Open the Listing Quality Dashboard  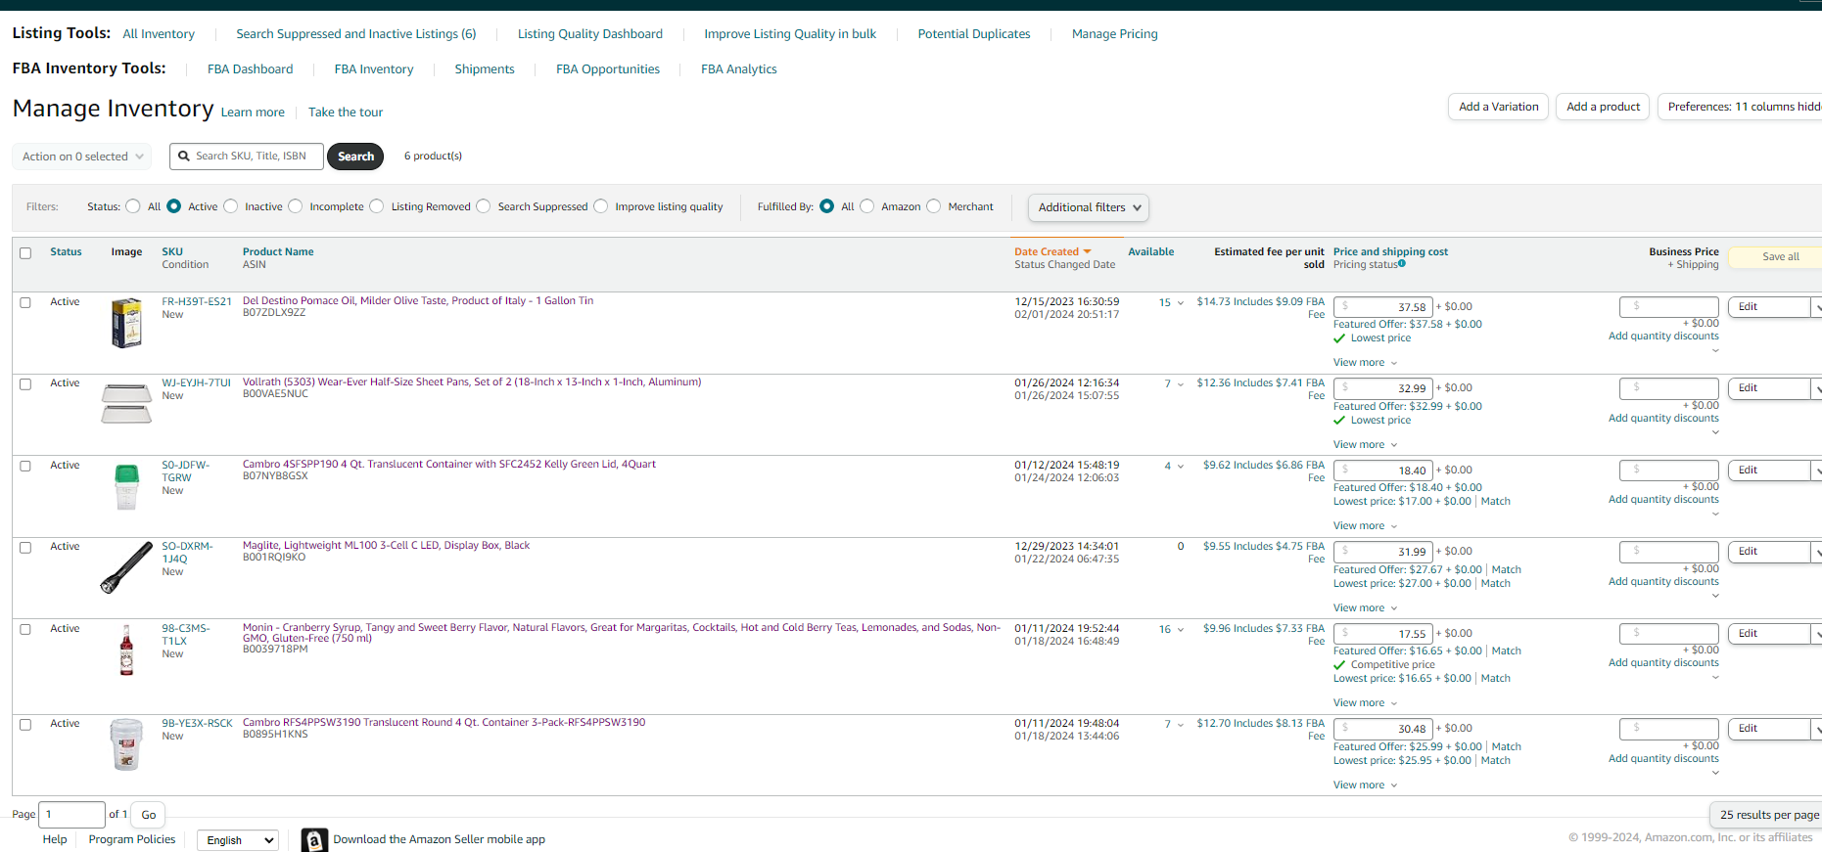(590, 34)
